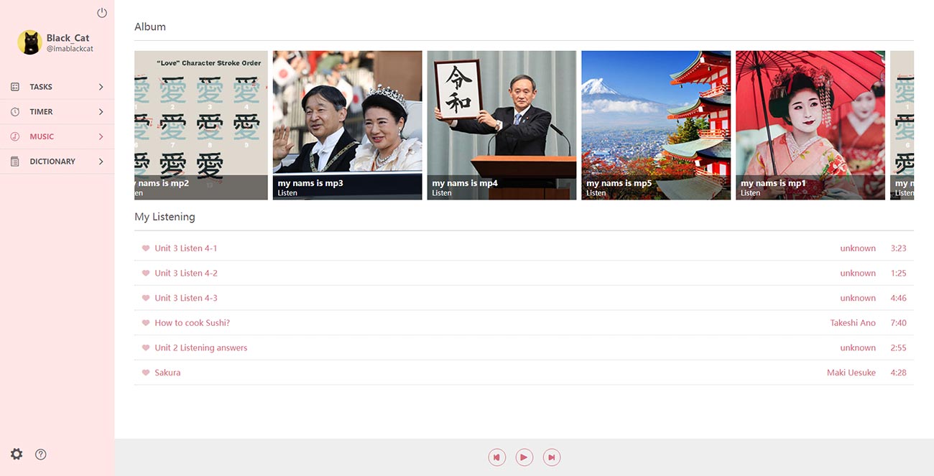
Task: Select the MUSIC menu item
Action: [57, 136]
